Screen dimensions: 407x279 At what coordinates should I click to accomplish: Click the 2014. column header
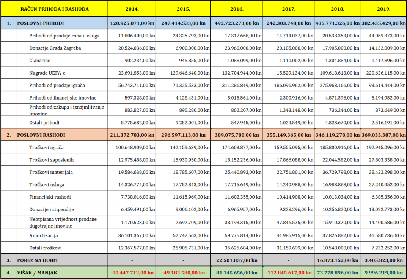pos(132,9)
